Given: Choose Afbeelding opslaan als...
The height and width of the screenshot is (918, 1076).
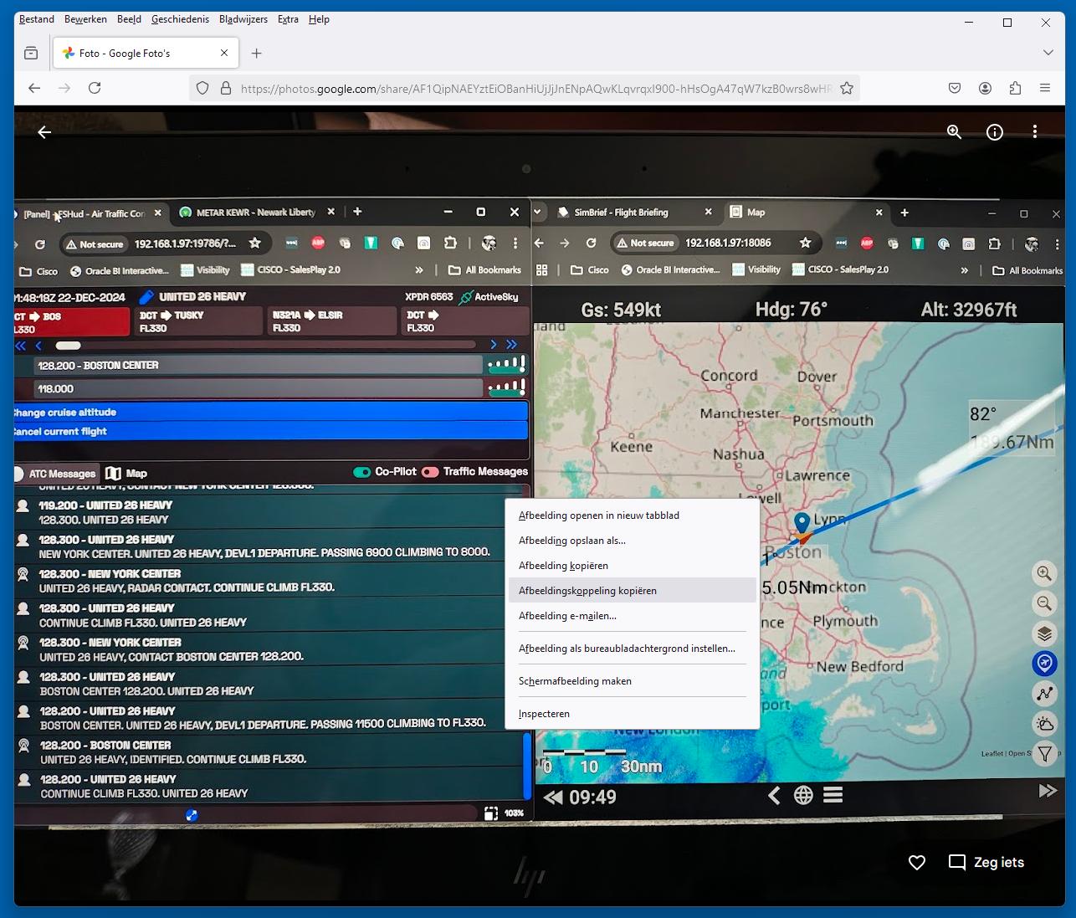Looking at the screenshot, I should [633, 541].
